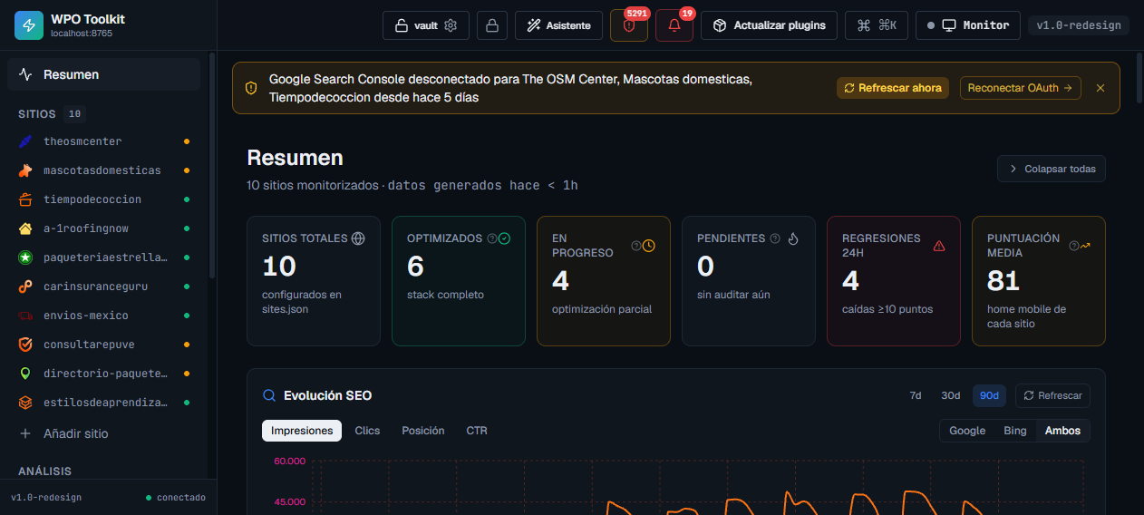The image size is (1144, 515).
Task: Click the flame icon on Pendientes card
Action: [793, 238]
